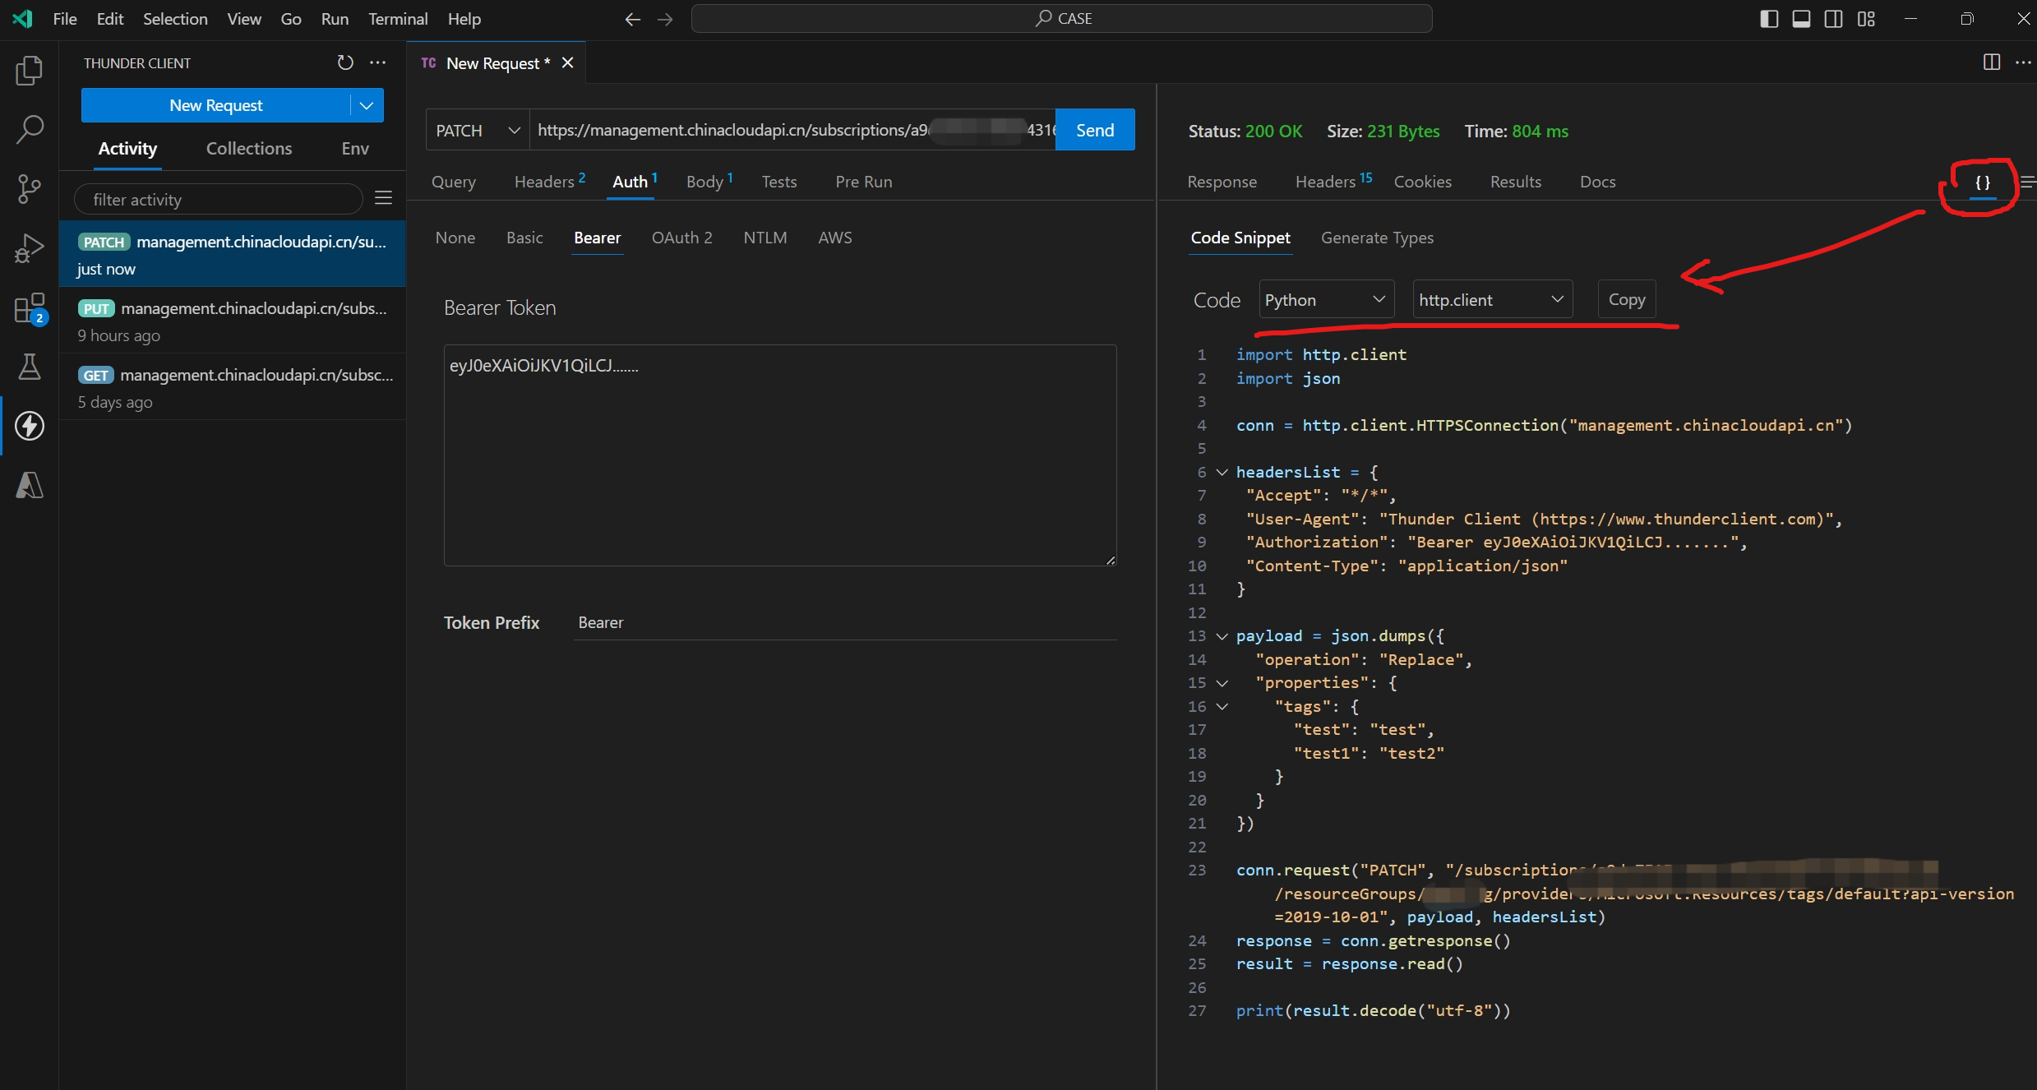
Task: Open the Source Control branch icon
Action: pyautogui.click(x=30, y=188)
